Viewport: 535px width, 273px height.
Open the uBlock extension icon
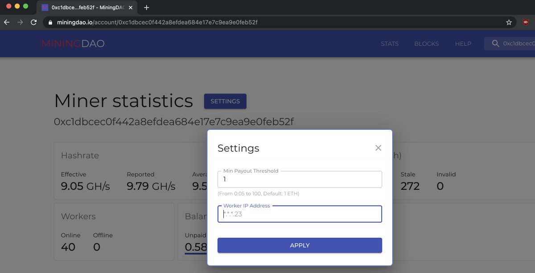point(526,22)
